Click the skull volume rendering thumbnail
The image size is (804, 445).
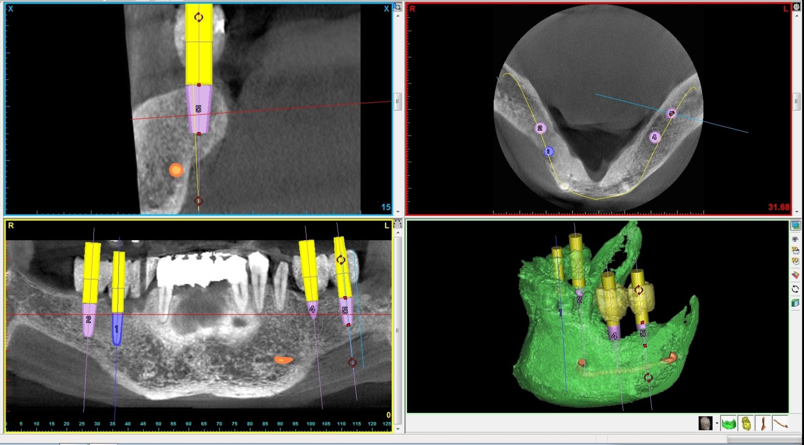[x=706, y=424]
